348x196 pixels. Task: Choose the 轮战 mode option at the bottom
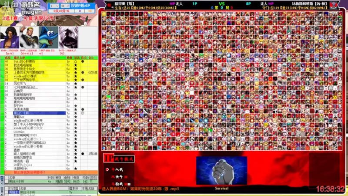click(120, 184)
